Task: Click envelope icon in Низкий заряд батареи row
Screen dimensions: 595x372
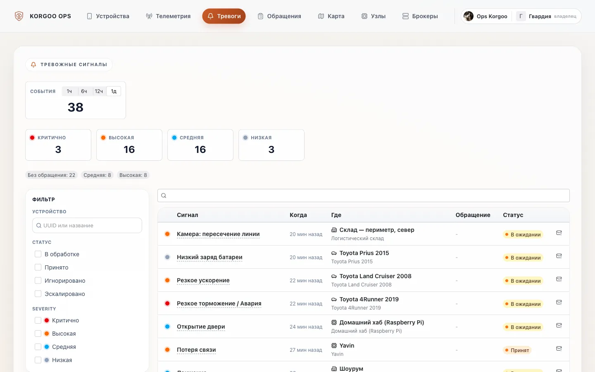Action: (559, 256)
